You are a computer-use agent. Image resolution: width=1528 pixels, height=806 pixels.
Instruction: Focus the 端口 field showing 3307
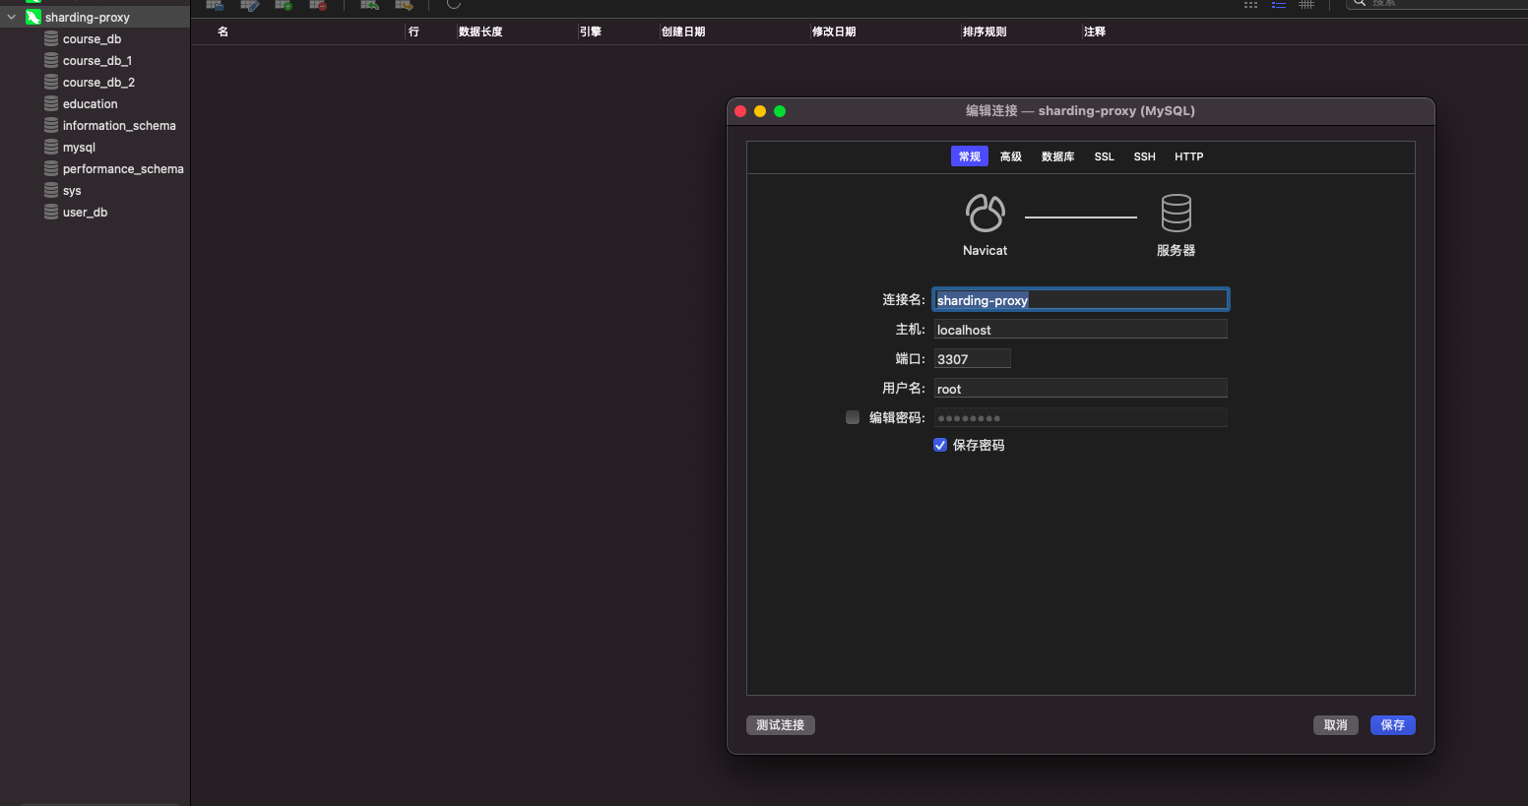tap(973, 358)
